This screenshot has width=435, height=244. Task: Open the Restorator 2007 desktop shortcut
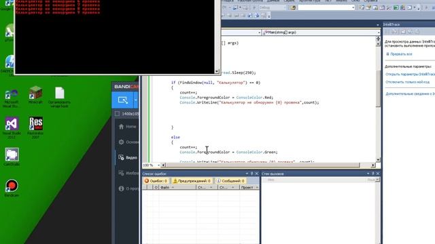click(35, 127)
